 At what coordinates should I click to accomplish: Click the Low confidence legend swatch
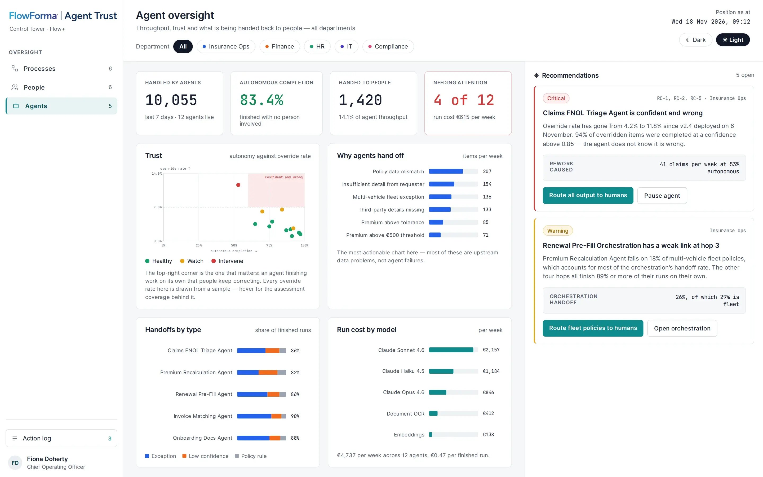[x=184, y=456]
